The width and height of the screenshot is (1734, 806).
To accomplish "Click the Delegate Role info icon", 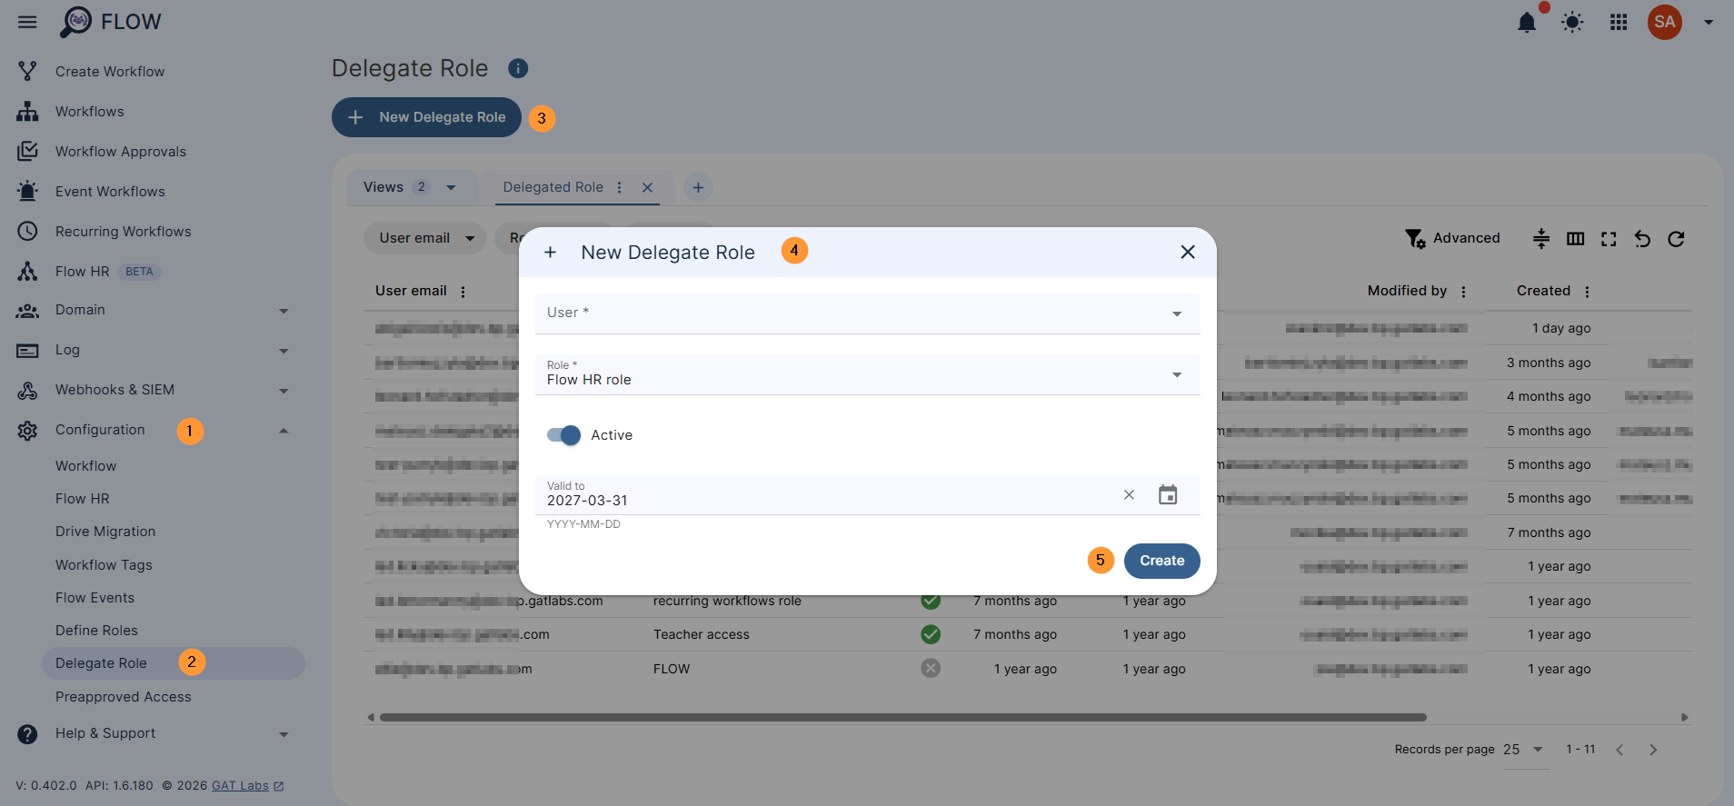I will tap(518, 68).
